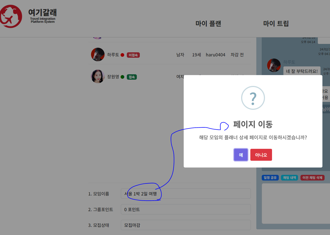Click 장원영's profile picture in member list
The image size is (330, 235).
[98, 76]
